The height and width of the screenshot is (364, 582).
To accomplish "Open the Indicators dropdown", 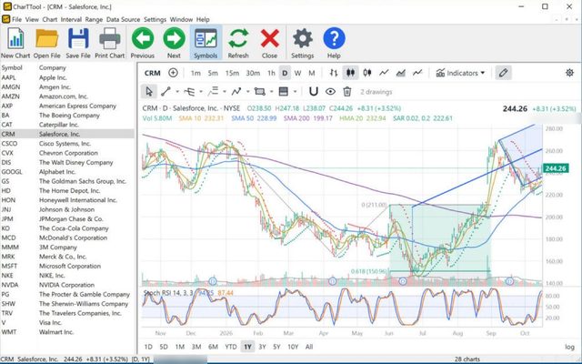I will click(x=460, y=73).
